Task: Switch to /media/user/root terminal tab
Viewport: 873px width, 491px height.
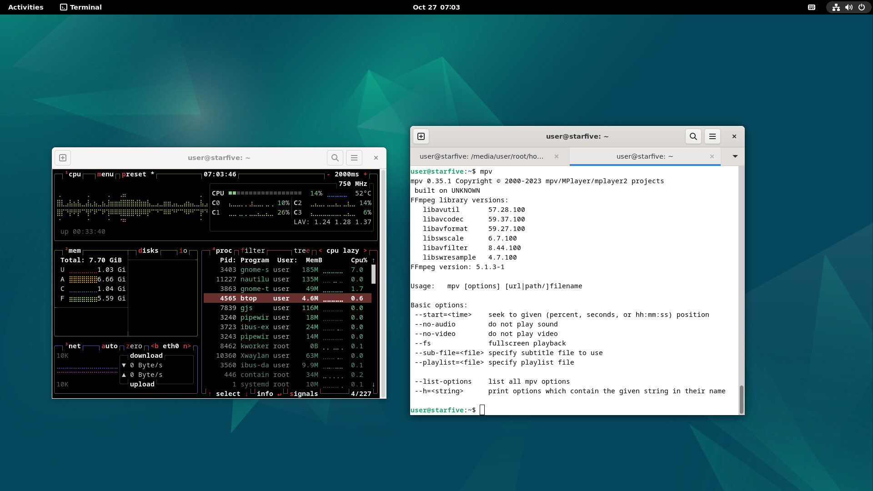Action: 482,156
